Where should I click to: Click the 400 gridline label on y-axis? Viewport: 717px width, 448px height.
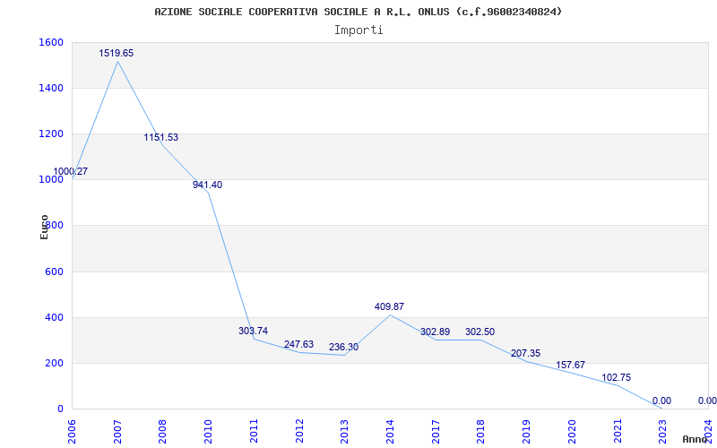(x=54, y=318)
